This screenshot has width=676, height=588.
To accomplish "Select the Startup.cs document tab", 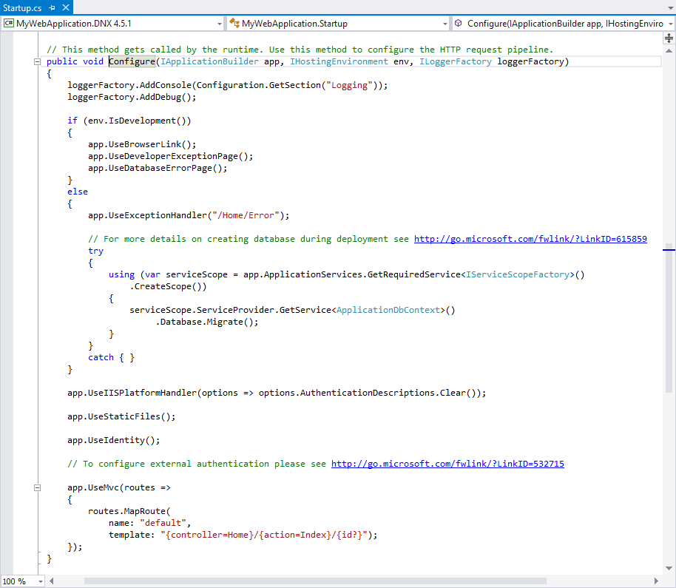I will point(22,7).
